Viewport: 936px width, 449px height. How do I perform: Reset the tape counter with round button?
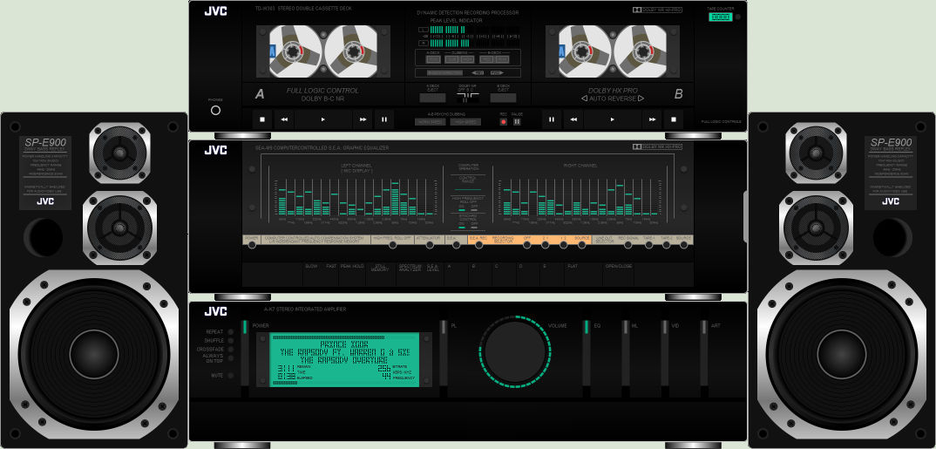(738, 17)
